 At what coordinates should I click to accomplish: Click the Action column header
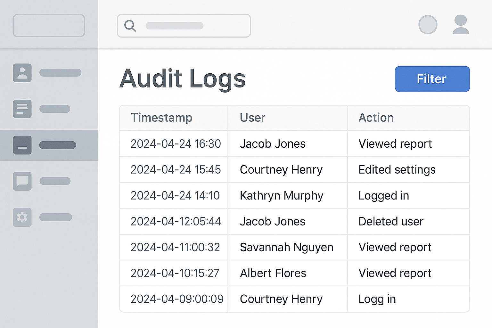click(376, 118)
